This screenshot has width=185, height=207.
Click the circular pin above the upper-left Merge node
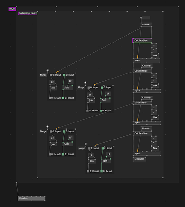(x=48, y=70)
